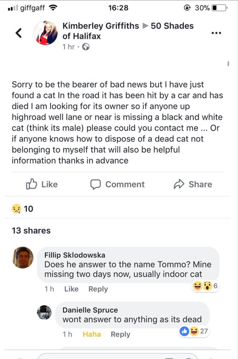View reactions on Fillip's comment
Screen dimensions: 238x359
point(206,286)
